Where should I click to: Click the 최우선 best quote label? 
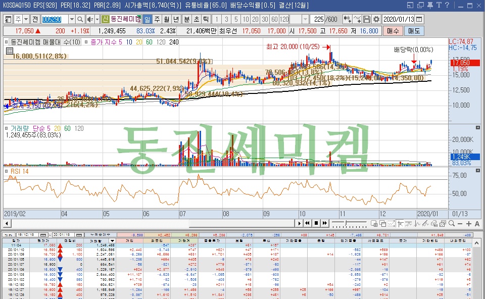point(228,31)
